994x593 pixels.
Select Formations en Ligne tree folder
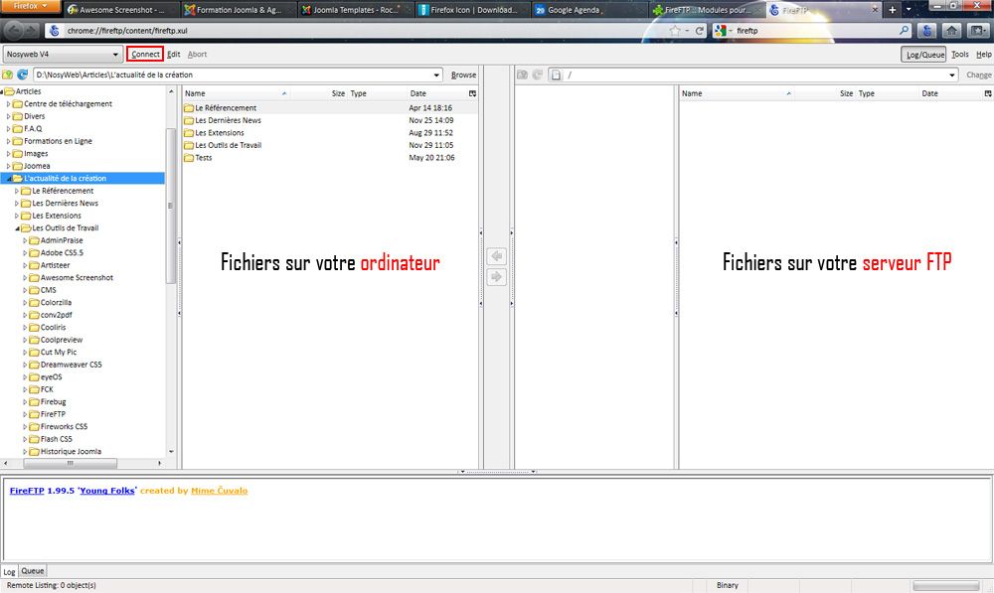[x=58, y=141]
